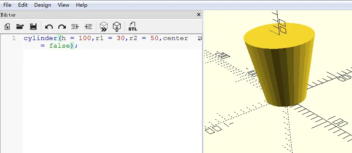
Task: Unindent the selected code
Action: coord(75,27)
